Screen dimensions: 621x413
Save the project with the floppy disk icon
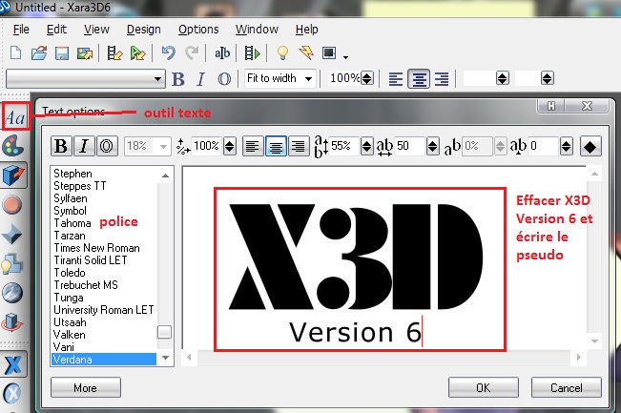62,53
